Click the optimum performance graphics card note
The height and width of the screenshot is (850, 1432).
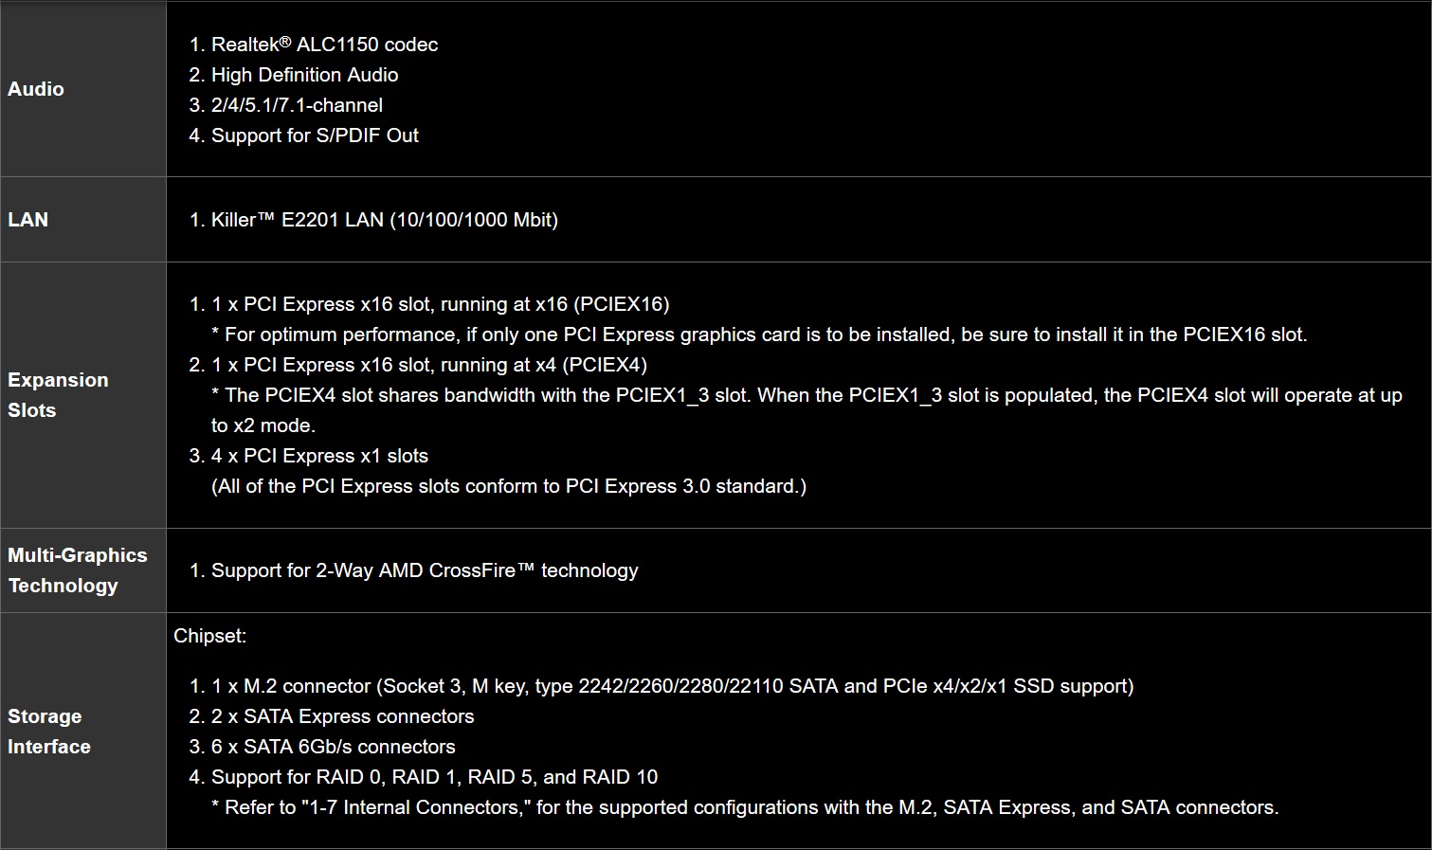point(758,335)
